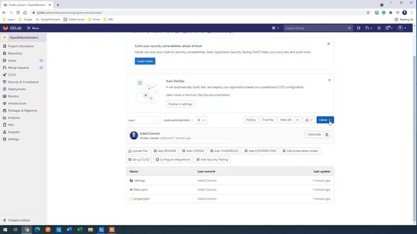Open the Main.xaml file
Image resolution: width=417 pixels, height=234 pixels.
141,190
